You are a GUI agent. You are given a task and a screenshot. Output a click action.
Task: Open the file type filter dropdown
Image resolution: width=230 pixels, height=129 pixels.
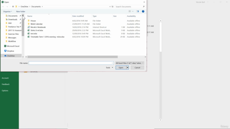pyautogui.click(x=129, y=63)
